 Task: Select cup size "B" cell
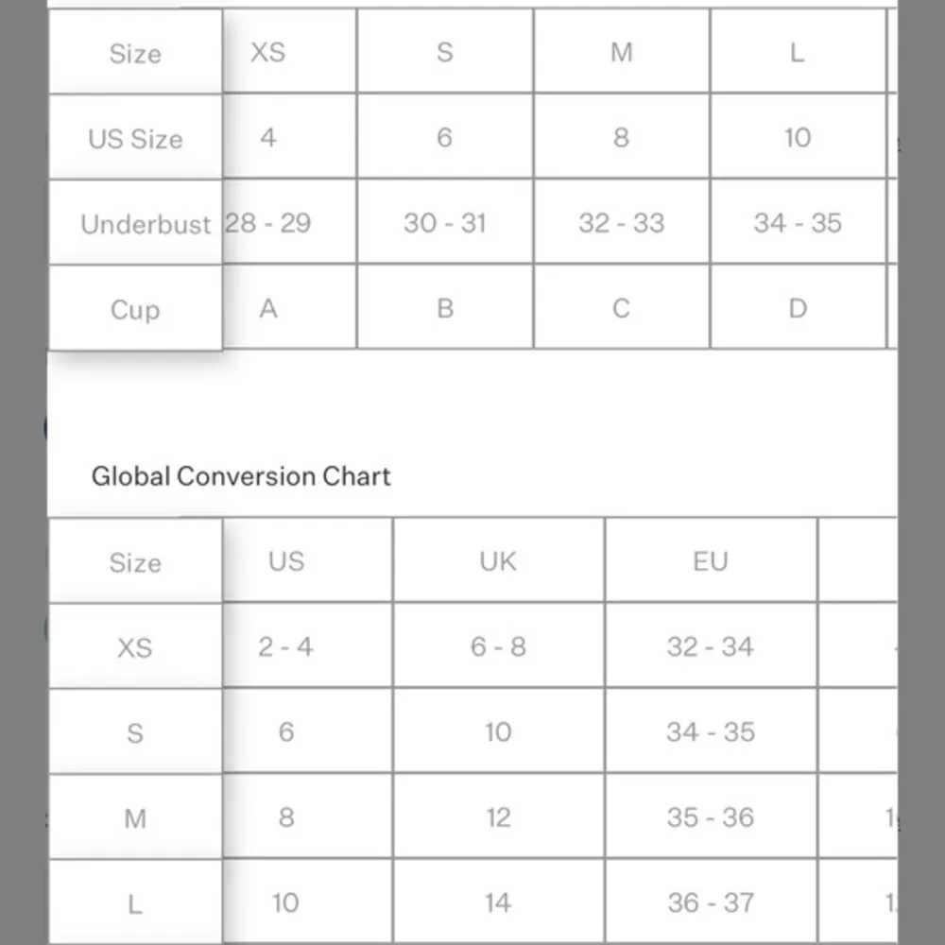pos(444,308)
